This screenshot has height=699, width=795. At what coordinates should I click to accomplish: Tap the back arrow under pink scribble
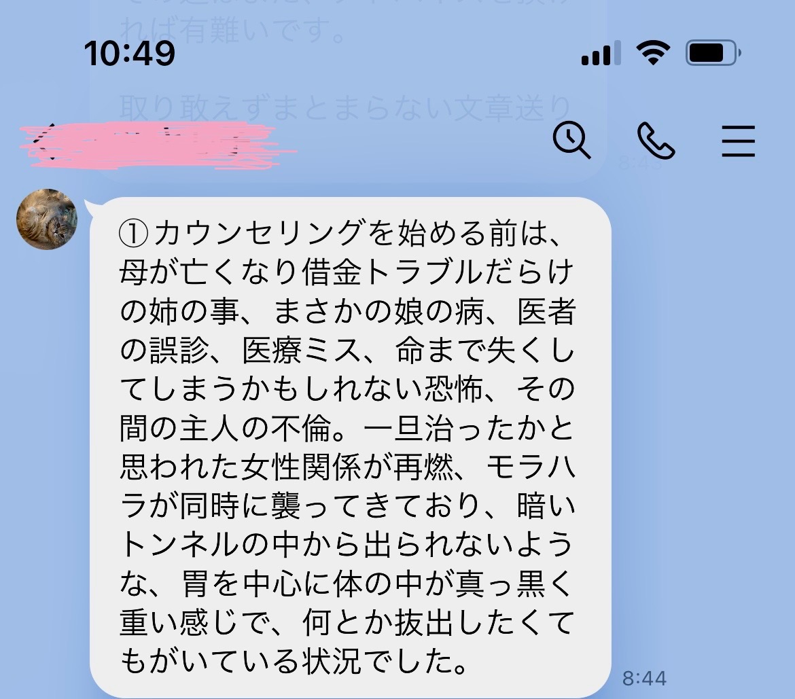pyautogui.click(x=41, y=141)
